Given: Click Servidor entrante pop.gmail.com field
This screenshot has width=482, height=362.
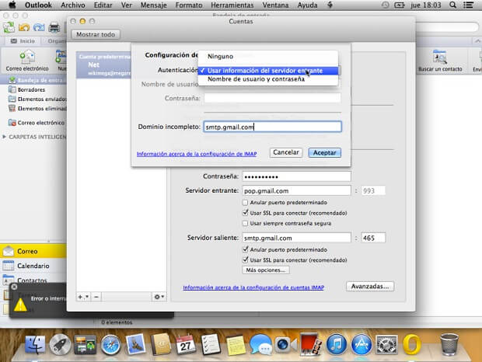Looking at the screenshot, I should click(x=297, y=190).
